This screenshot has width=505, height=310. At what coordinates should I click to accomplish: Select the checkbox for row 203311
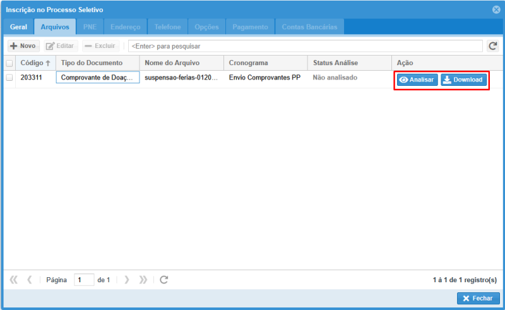9,78
